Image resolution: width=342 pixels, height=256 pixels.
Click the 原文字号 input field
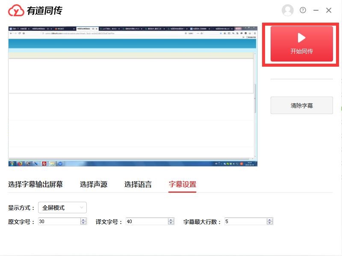[x=59, y=221]
